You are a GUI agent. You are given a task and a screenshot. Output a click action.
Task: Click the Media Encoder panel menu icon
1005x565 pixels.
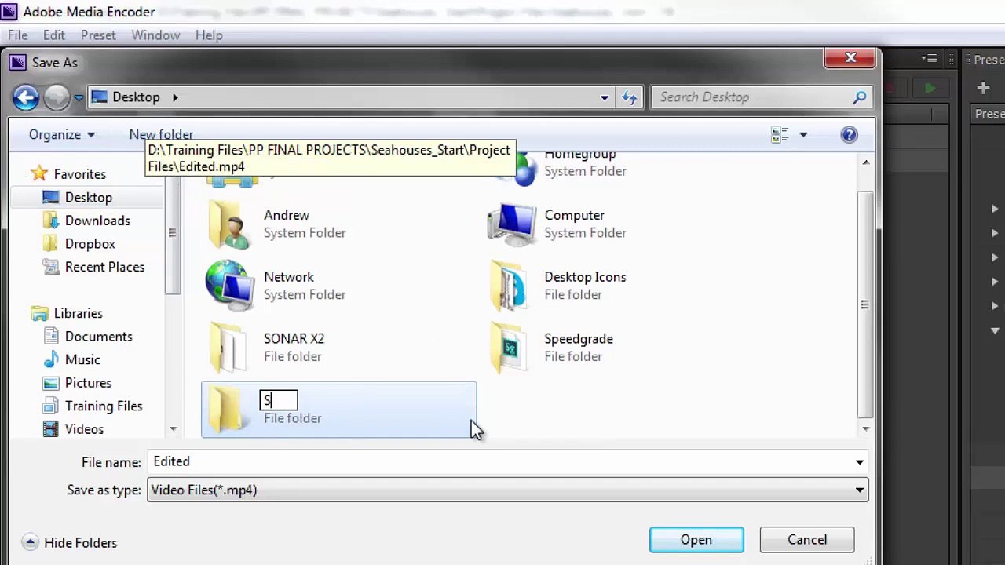pos(930,58)
